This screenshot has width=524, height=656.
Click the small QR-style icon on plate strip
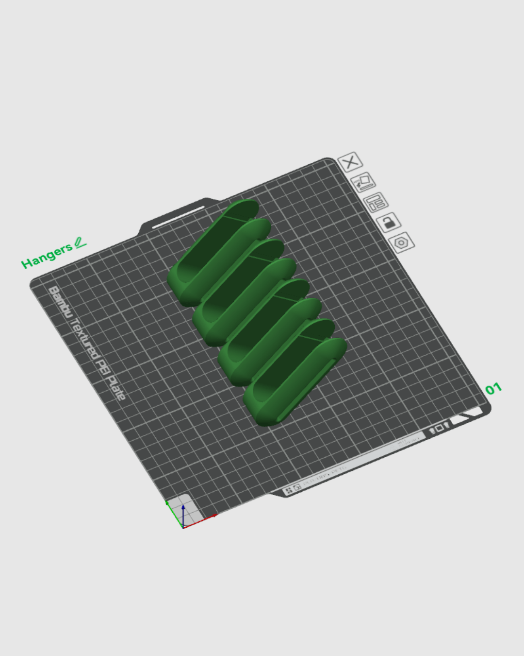click(x=288, y=490)
